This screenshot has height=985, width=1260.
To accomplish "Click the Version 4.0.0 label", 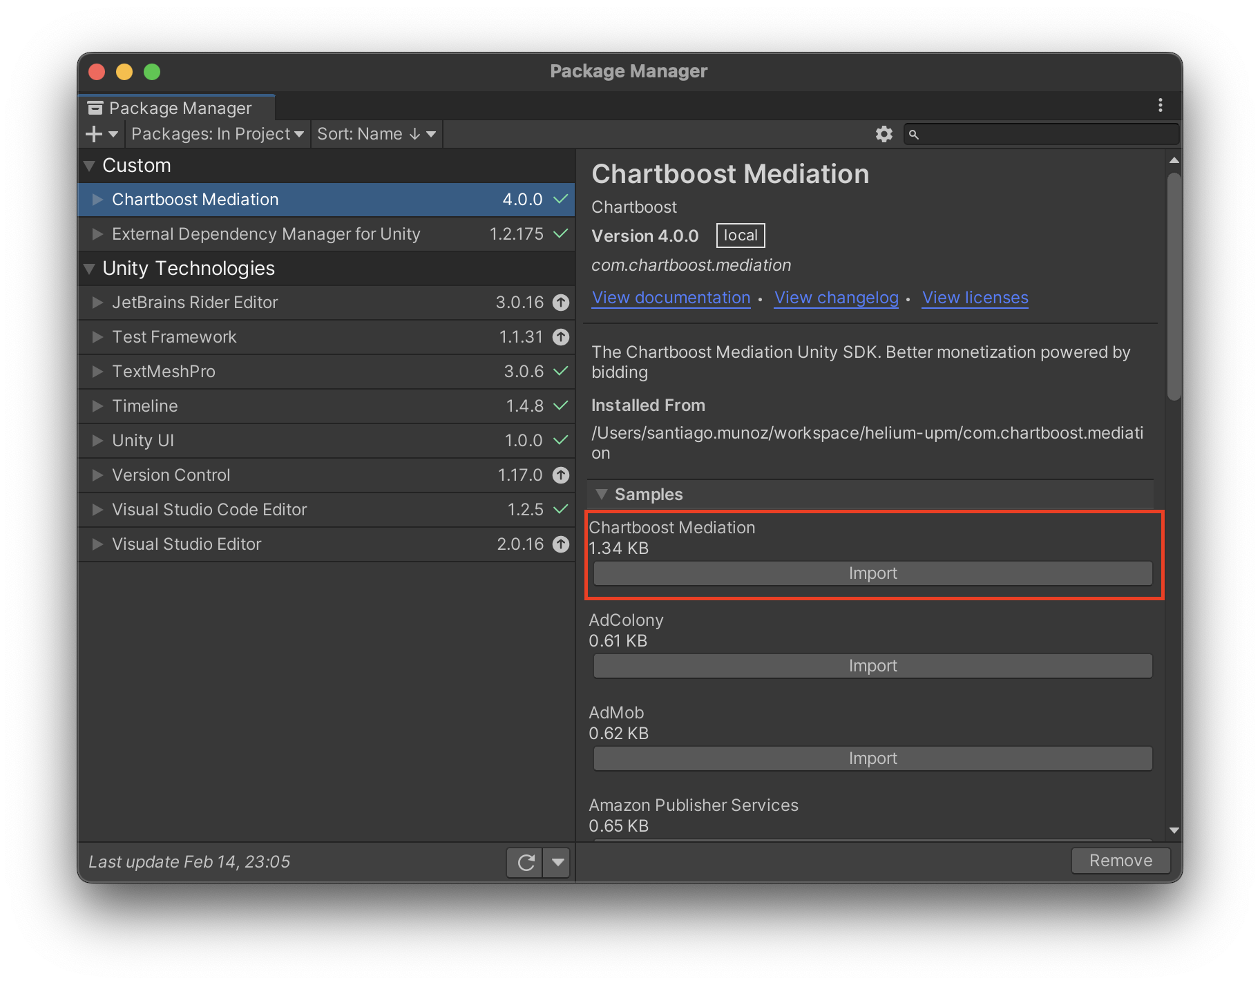I will [x=645, y=236].
